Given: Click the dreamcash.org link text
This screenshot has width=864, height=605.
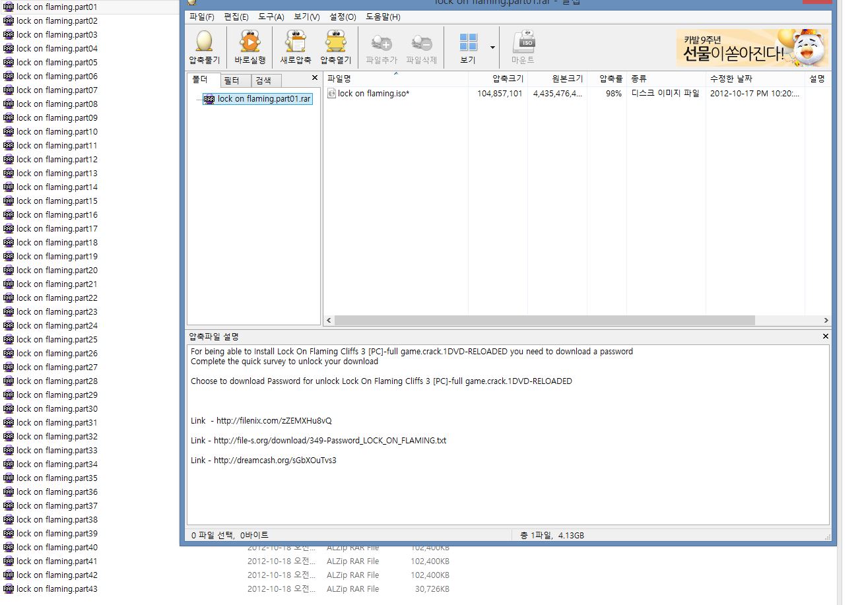Looking at the screenshot, I should [275, 461].
